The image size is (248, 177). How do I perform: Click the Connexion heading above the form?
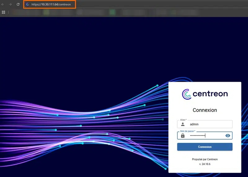click(205, 110)
